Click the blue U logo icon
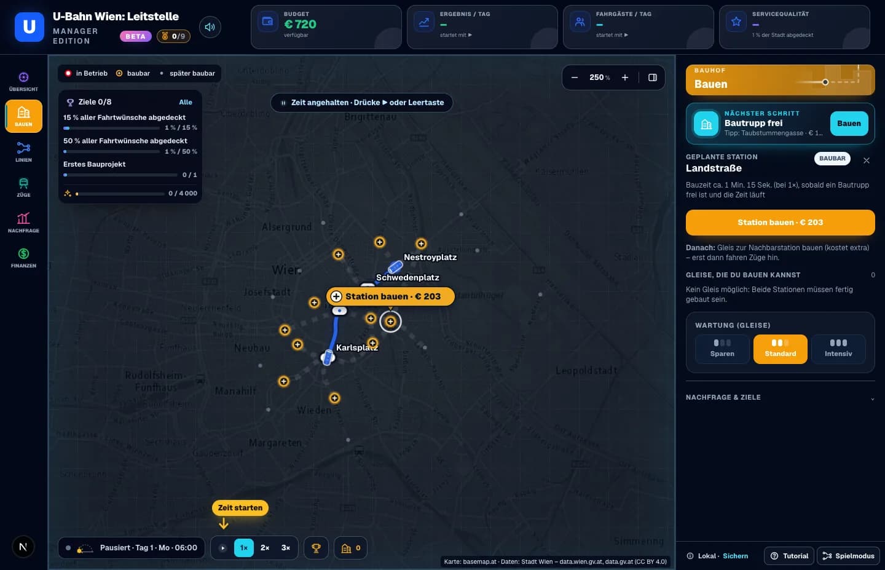885x570 pixels. 29,27
